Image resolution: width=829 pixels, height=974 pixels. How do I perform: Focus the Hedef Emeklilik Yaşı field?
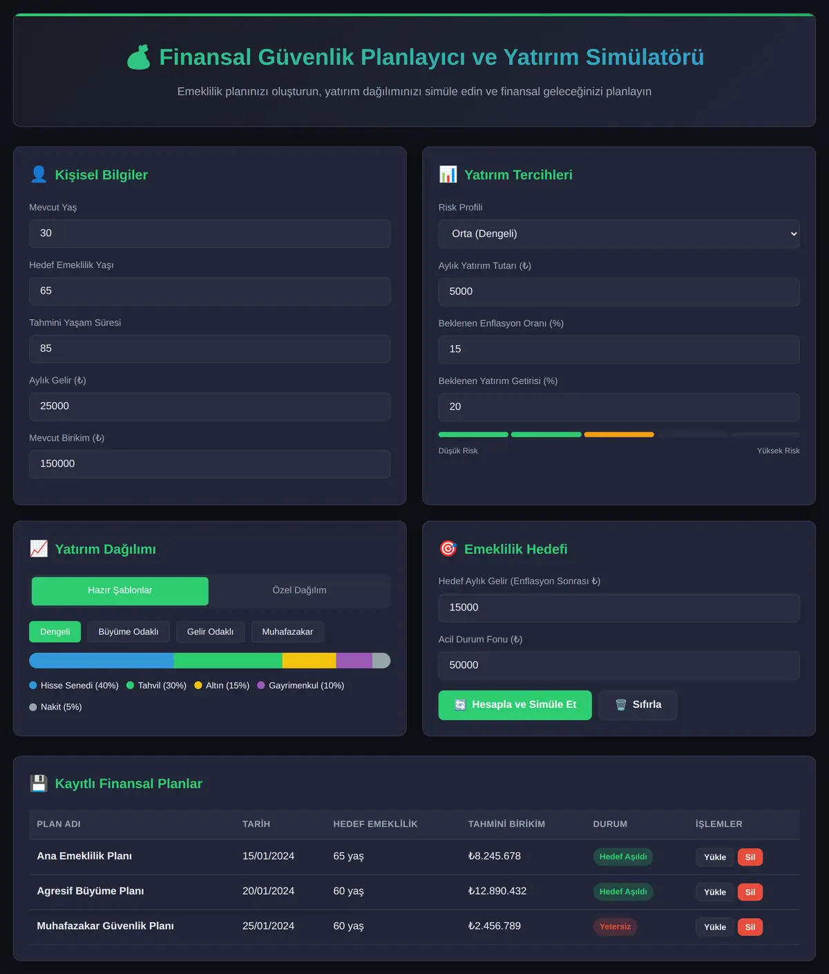210,292
